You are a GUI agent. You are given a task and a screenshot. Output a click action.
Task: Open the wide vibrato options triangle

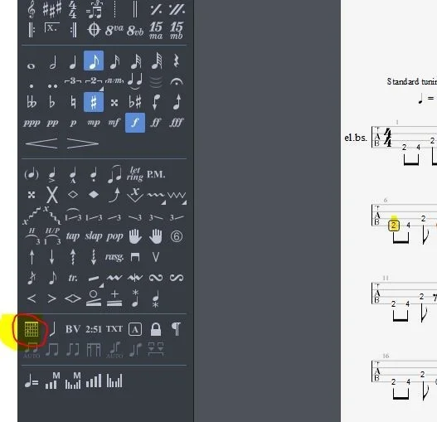pos(184,202)
